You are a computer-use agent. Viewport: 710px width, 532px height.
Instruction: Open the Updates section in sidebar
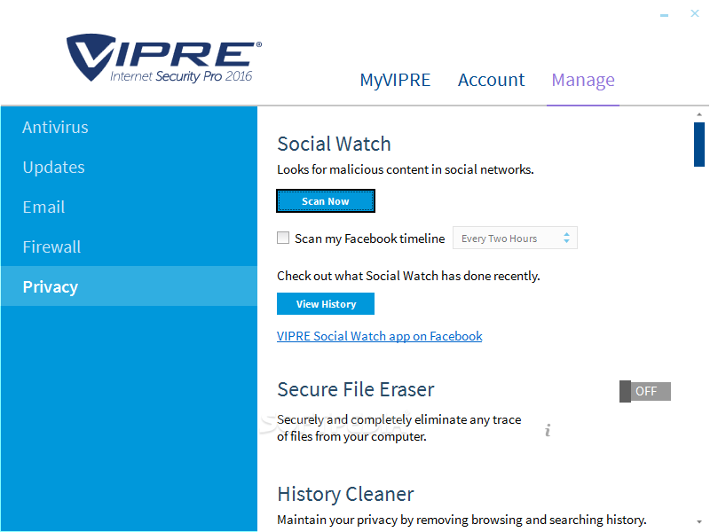(129, 167)
